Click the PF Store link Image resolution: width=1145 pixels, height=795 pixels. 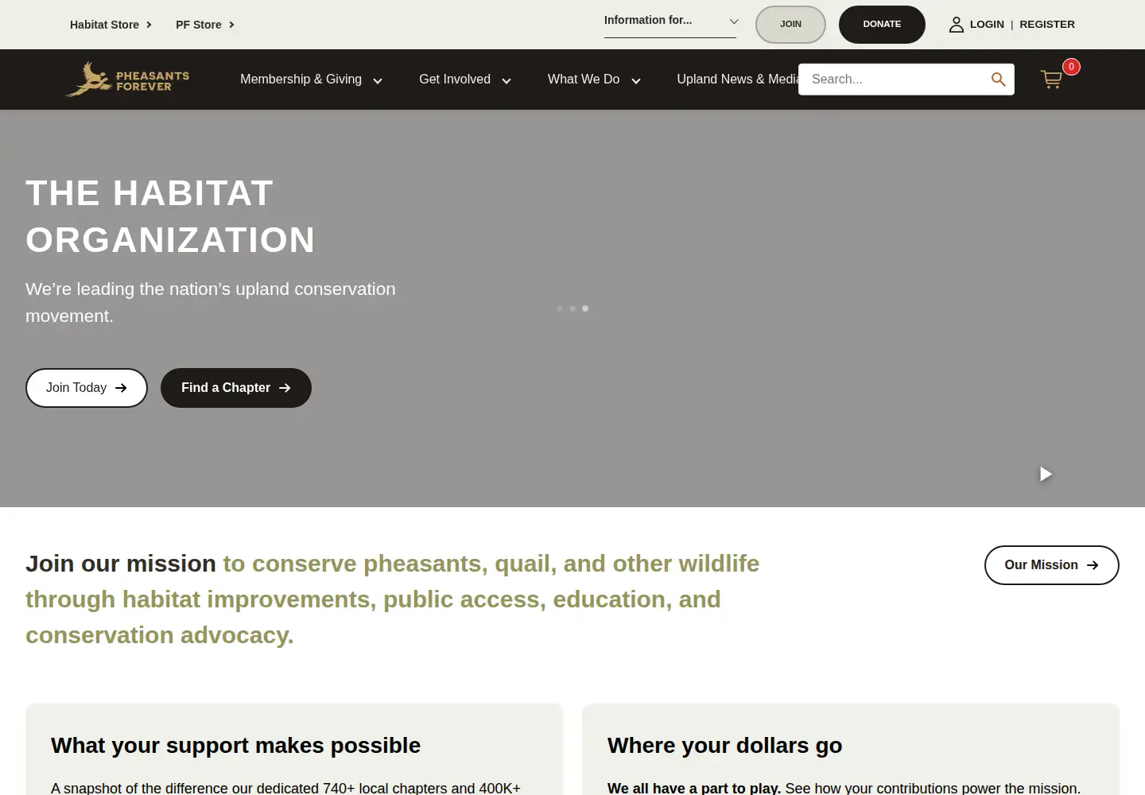coord(199,25)
